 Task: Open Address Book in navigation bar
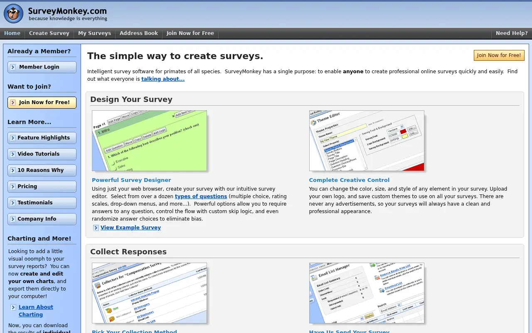pyautogui.click(x=139, y=33)
